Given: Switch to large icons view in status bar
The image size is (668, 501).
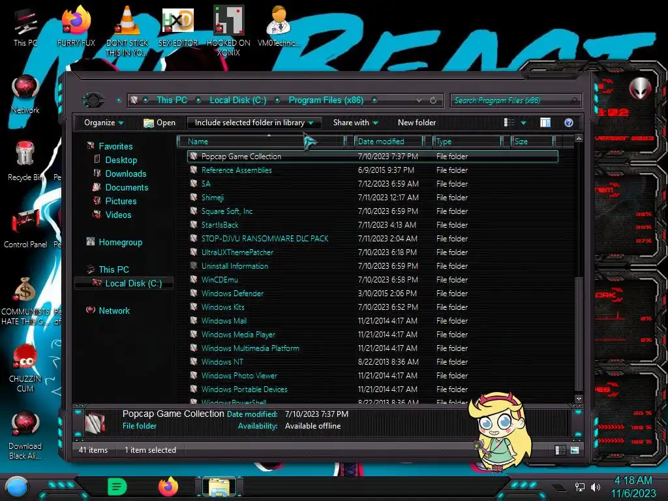Looking at the screenshot, I should (574, 450).
